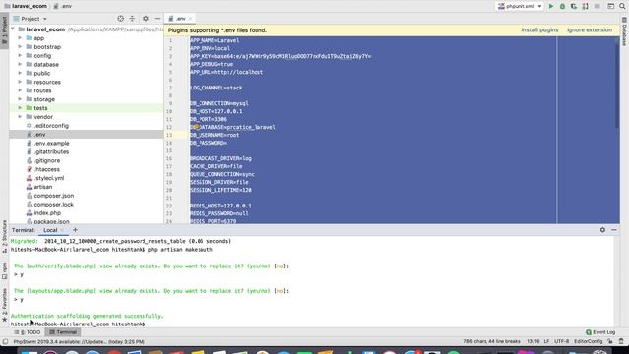Click the 13:16 cursor position in status bar
Image resolution: width=629 pixels, height=354 pixels.
click(x=533, y=341)
